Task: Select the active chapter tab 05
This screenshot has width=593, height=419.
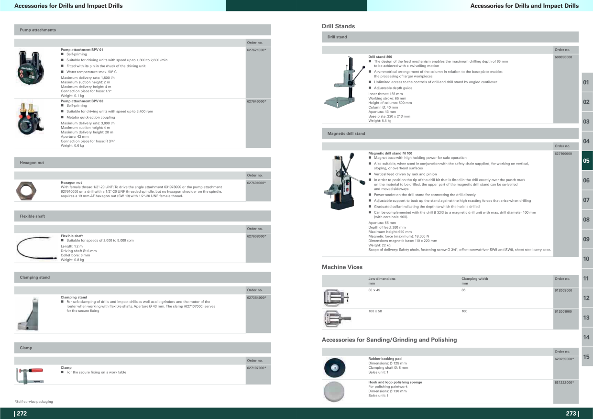Action: click(x=587, y=161)
